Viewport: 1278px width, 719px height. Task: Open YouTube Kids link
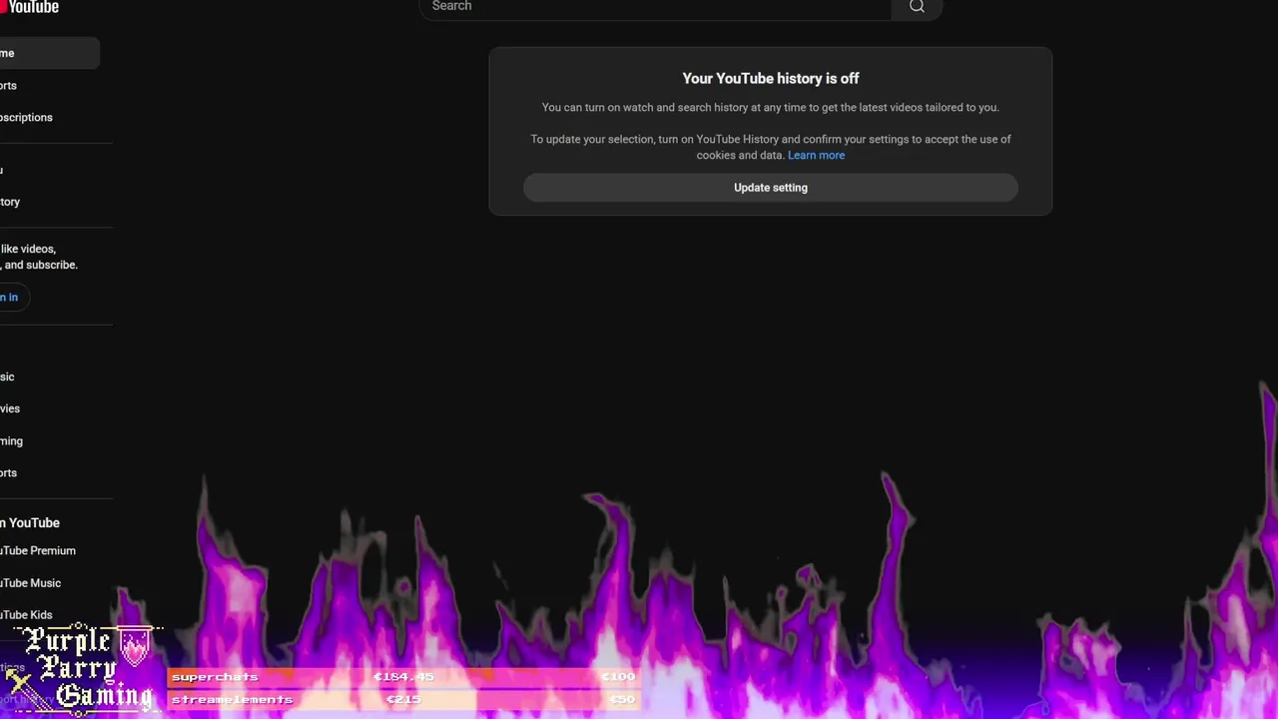click(49, 615)
